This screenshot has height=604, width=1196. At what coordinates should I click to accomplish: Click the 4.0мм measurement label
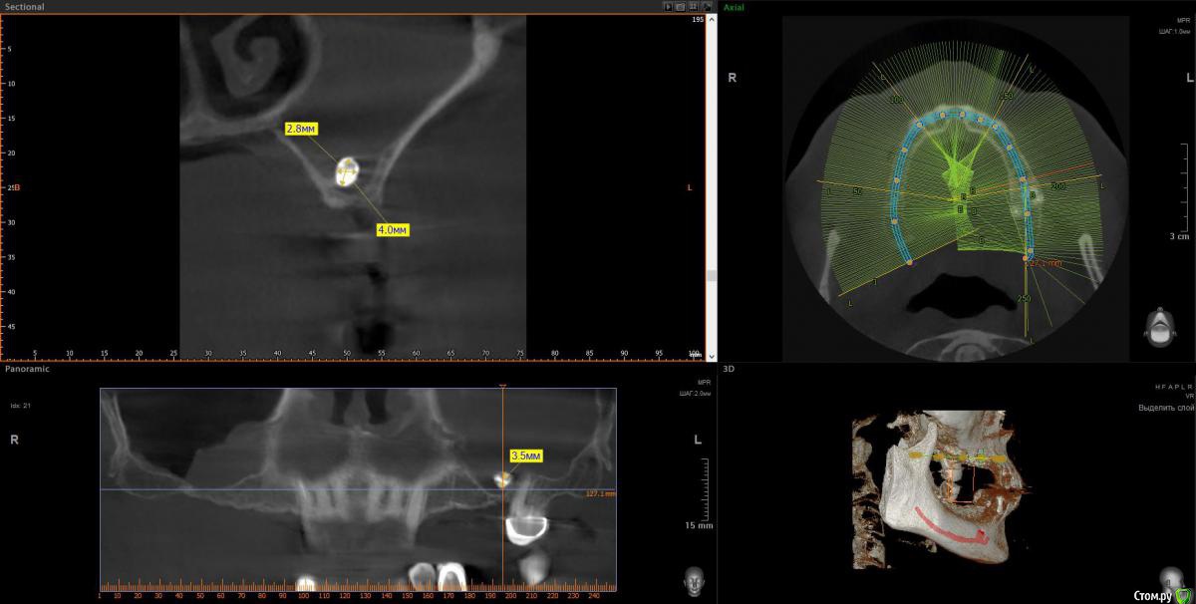pos(392,230)
